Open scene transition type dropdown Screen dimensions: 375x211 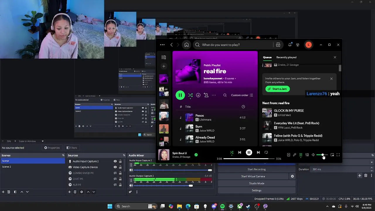(x=372, y=162)
